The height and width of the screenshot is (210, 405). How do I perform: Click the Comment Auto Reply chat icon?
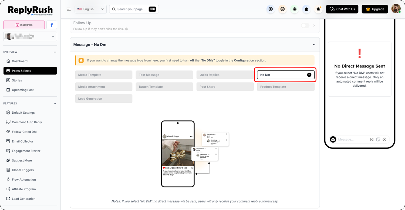pos(8,122)
